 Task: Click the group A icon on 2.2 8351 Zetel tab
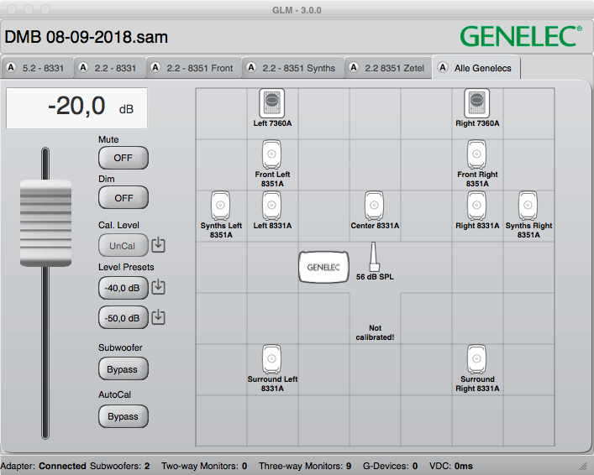pos(354,67)
